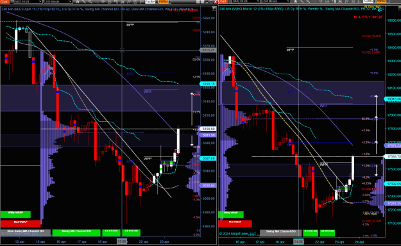Click zoom in magnifier in right chart toolbar

coord(308,1)
